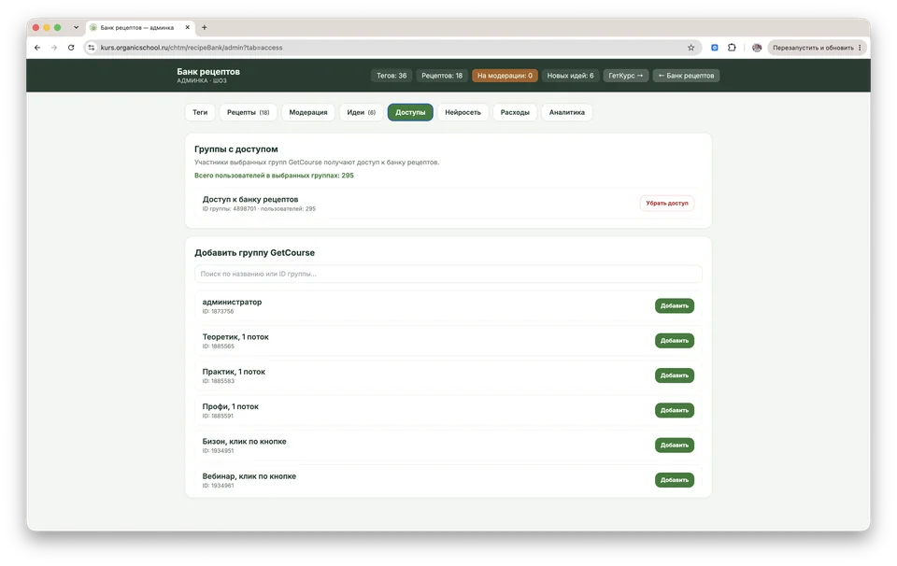Click Убрать доступ for recipe bank group
The image size is (897, 566).
point(667,203)
